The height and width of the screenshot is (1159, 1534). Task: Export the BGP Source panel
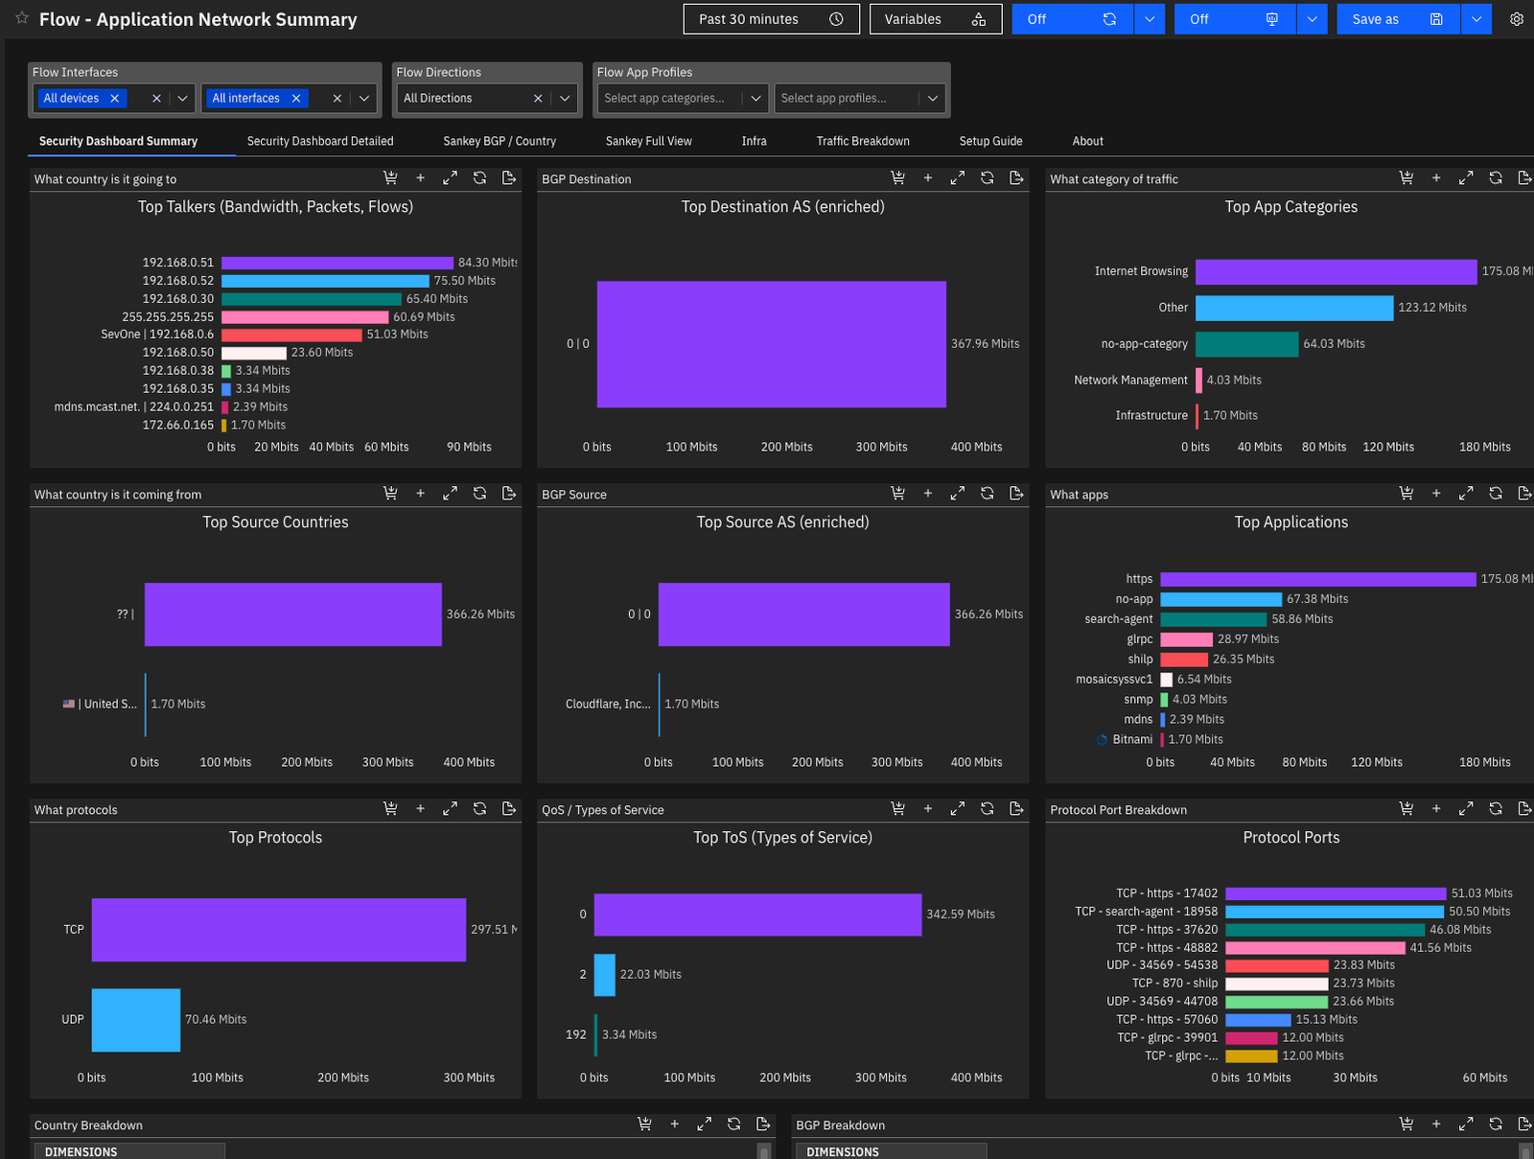1016,494
